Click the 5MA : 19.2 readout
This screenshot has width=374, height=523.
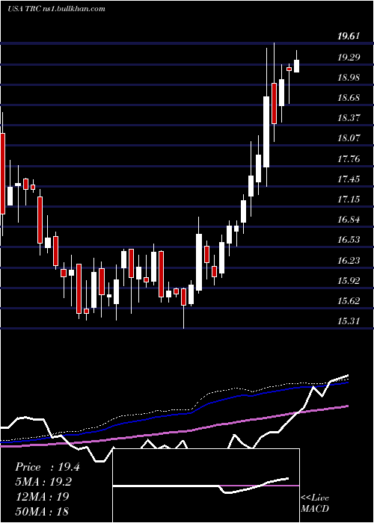tap(44, 482)
